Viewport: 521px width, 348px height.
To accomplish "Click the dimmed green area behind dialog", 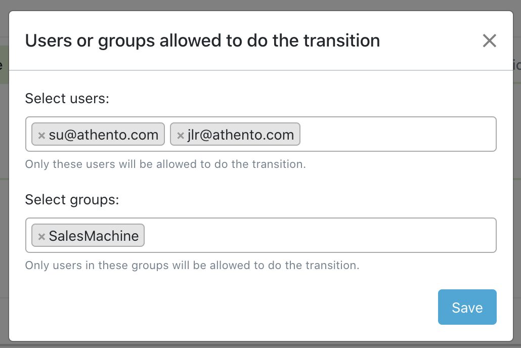I will pyautogui.click(x=4, y=65).
